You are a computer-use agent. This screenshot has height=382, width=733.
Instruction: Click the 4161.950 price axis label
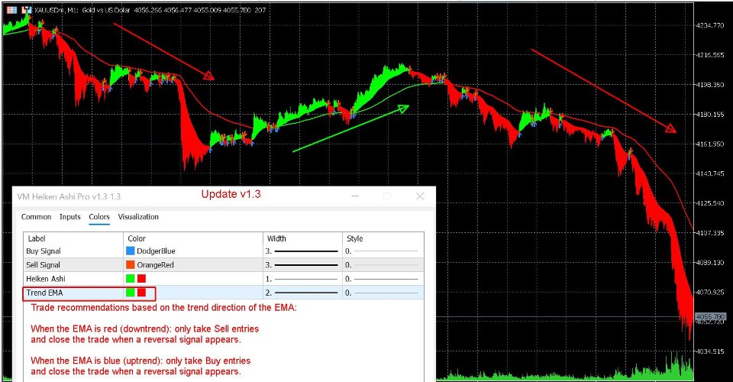[710, 144]
